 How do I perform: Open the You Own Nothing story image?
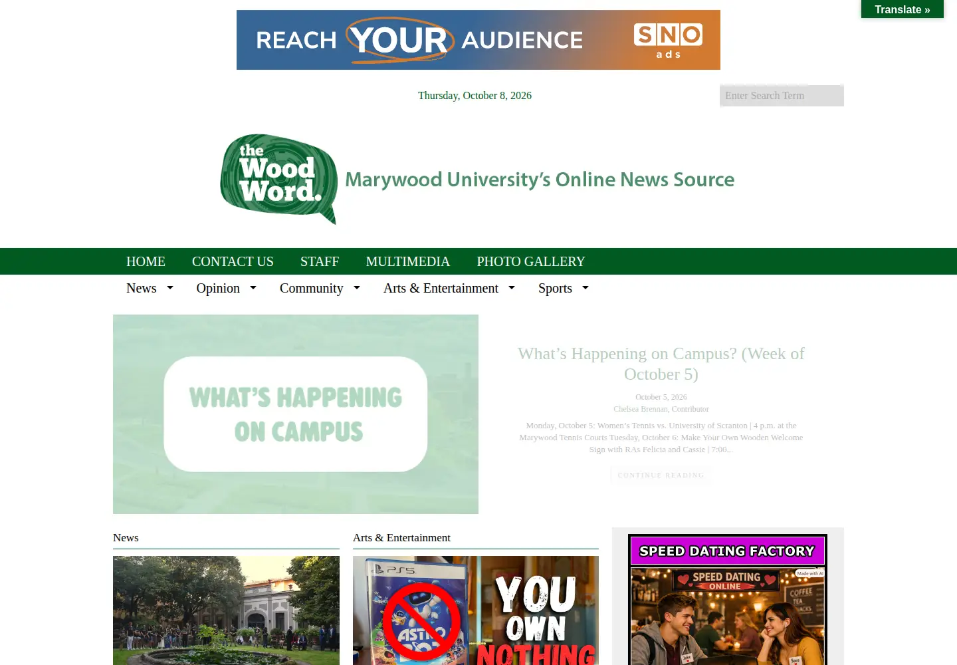[x=476, y=610]
